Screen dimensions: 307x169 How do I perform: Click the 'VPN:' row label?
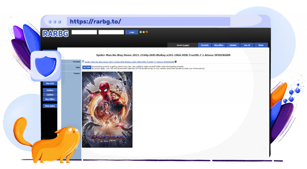tap(78, 68)
